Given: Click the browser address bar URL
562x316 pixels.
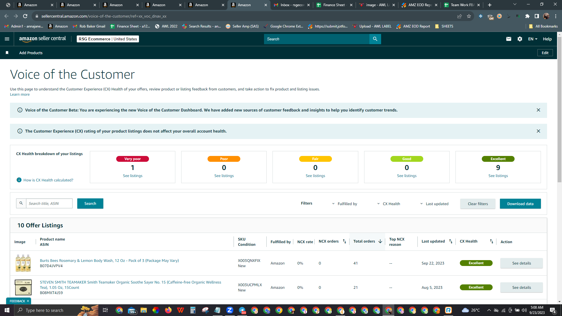Looking at the screenshot, I should (104, 16).
